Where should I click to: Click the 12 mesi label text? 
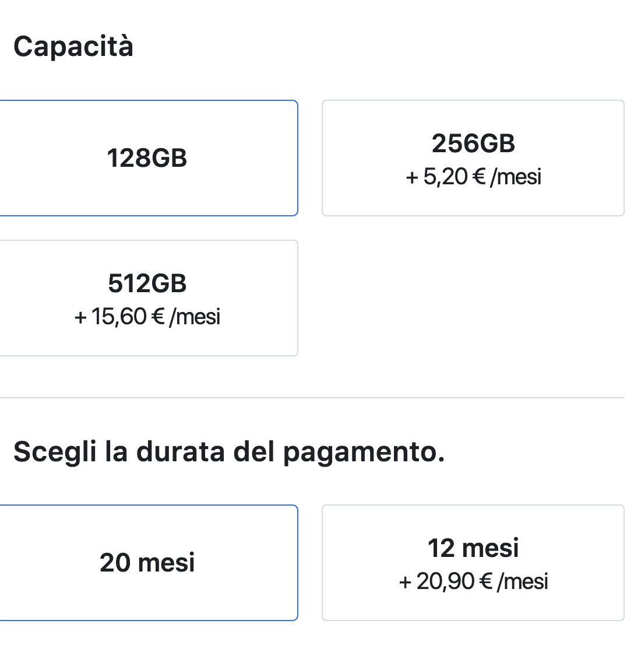(x=474, y=547)
